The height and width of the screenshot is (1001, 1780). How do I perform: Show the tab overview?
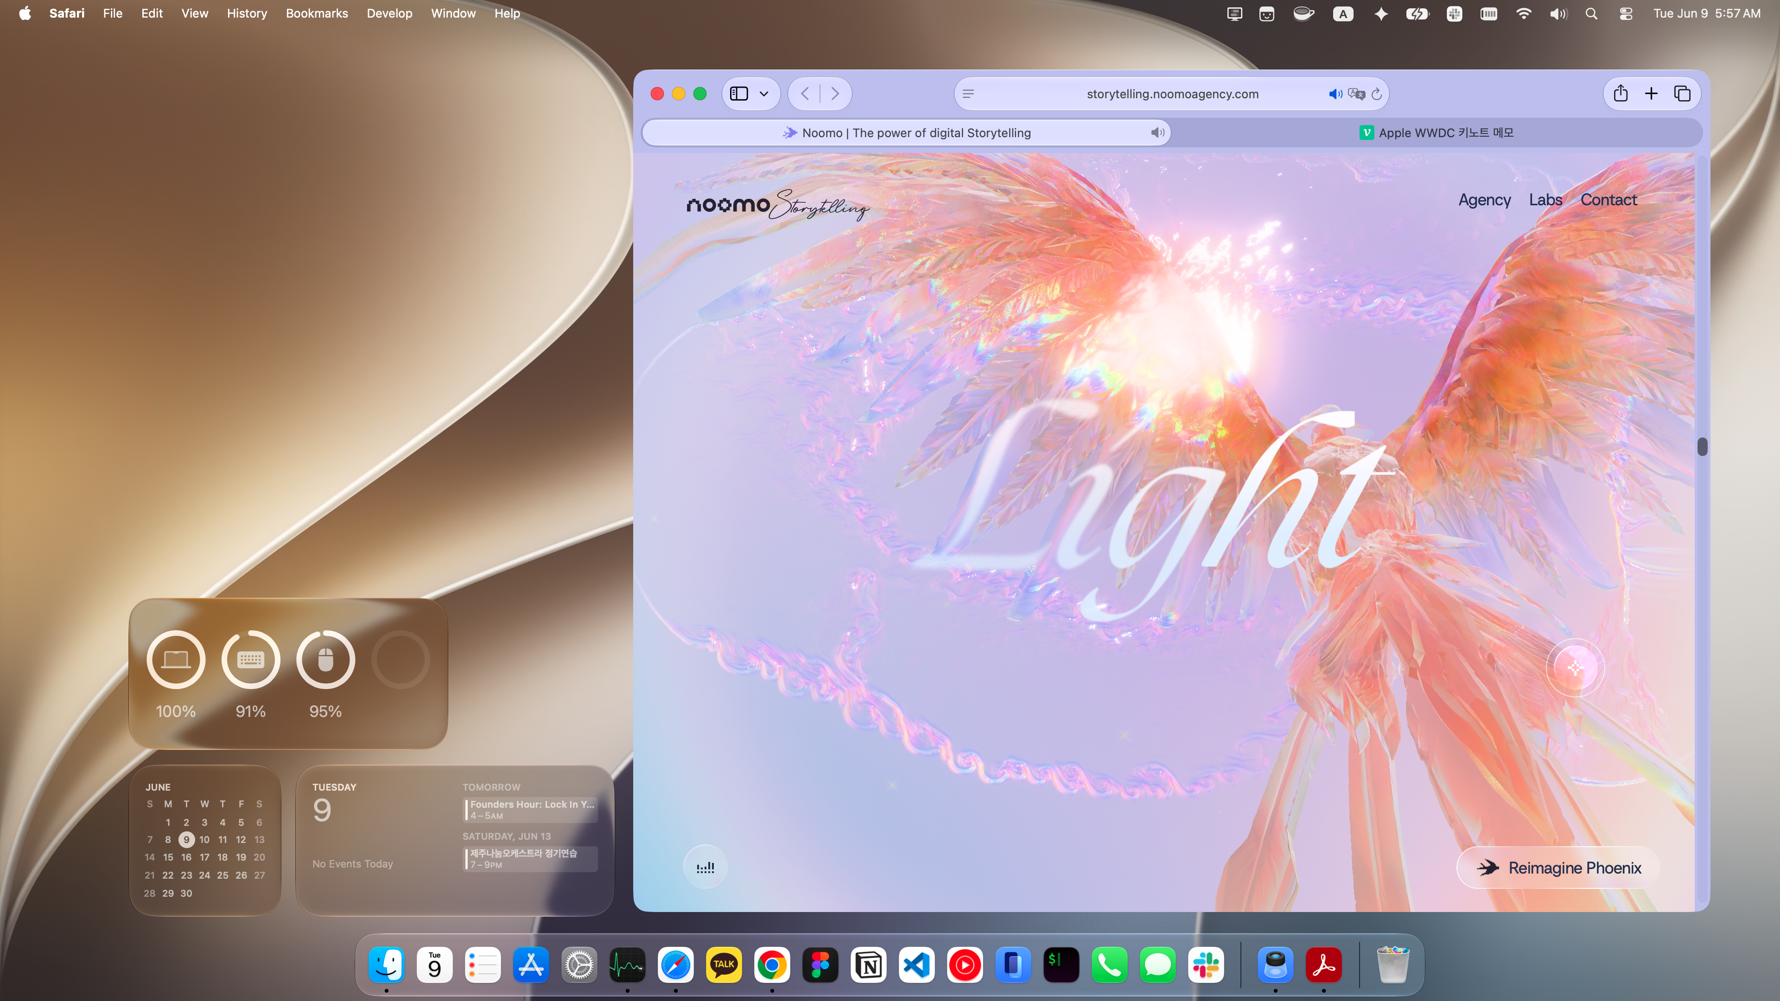click(1682, 93)
